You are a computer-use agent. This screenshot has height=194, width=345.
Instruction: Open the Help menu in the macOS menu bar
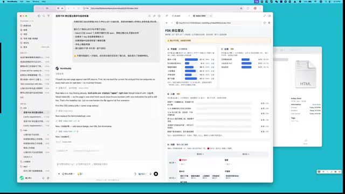44,1
